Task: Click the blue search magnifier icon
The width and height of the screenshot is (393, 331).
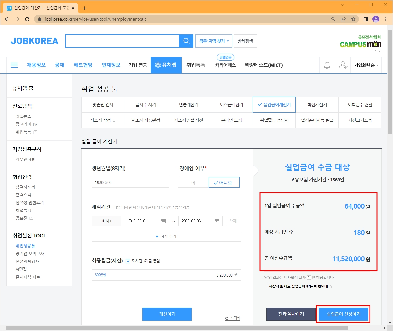Action: pos(186,41)
